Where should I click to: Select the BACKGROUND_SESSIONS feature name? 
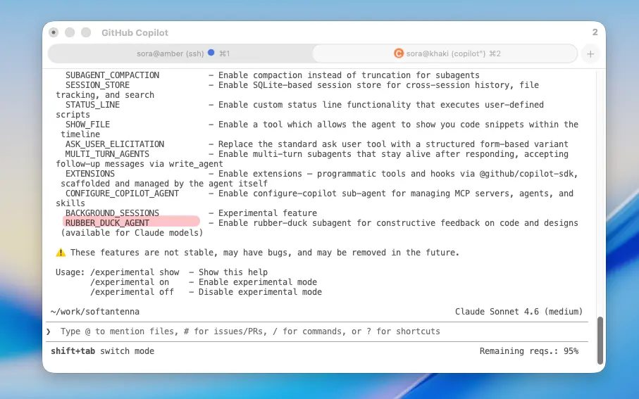(x=112, y=213)
